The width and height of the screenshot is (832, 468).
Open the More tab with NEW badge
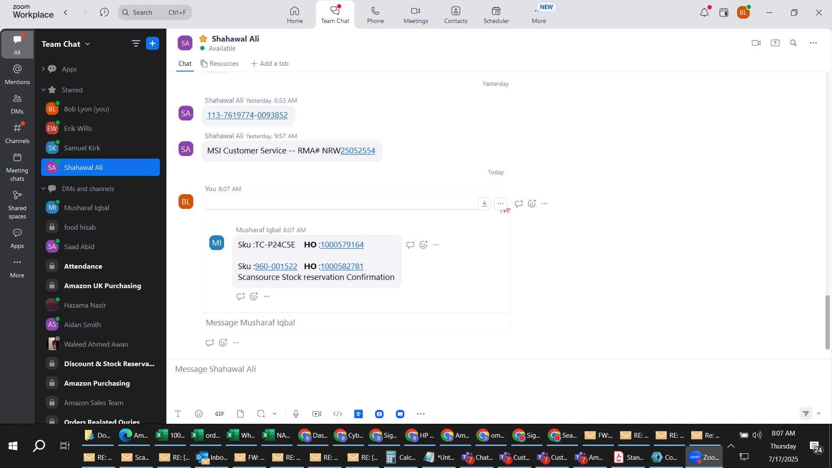click(x=539, y=15)
